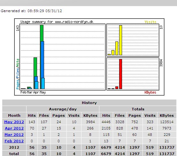This screenshot has width=177, height=156.
Task: Open the Mar 2012 monthly report link
Action: (x=14, y=135)
